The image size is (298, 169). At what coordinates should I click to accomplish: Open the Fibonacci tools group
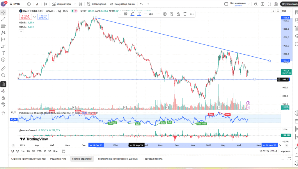coord(3,26)
